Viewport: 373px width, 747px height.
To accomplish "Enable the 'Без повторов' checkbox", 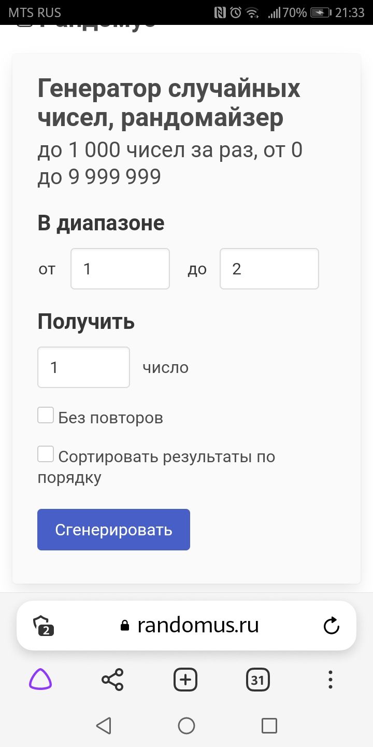I will pyautogui.click(x=46, y=416).
